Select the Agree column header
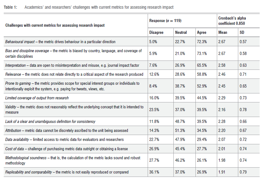264x180 pixels. click(202, 32)
